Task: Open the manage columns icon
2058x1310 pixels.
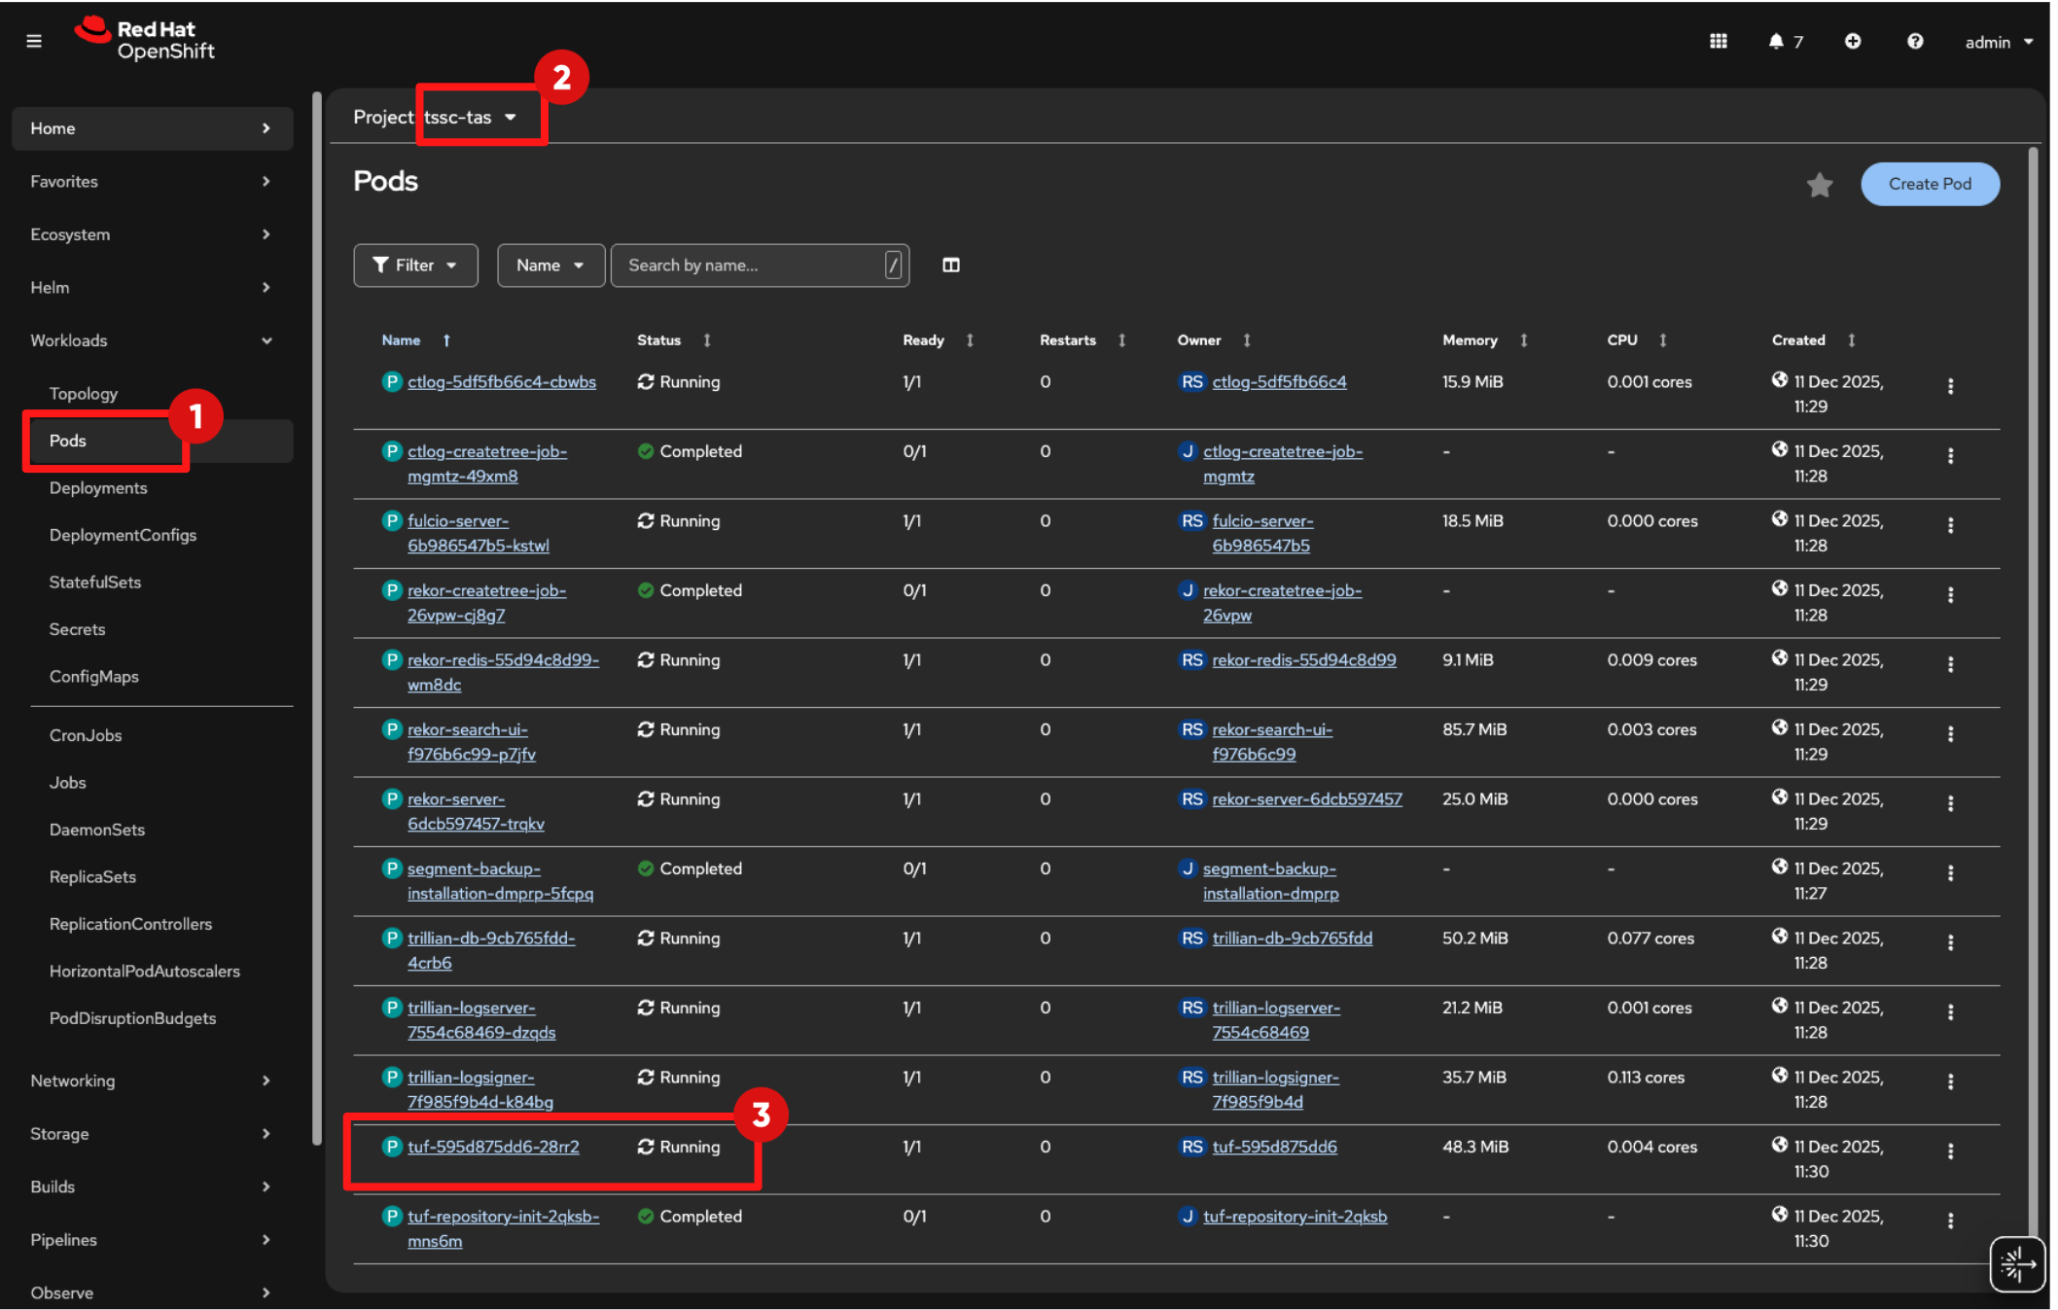Action: [x=950, y=266]
